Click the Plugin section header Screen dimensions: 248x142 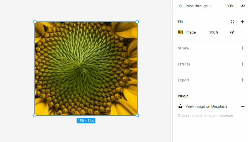183,96
